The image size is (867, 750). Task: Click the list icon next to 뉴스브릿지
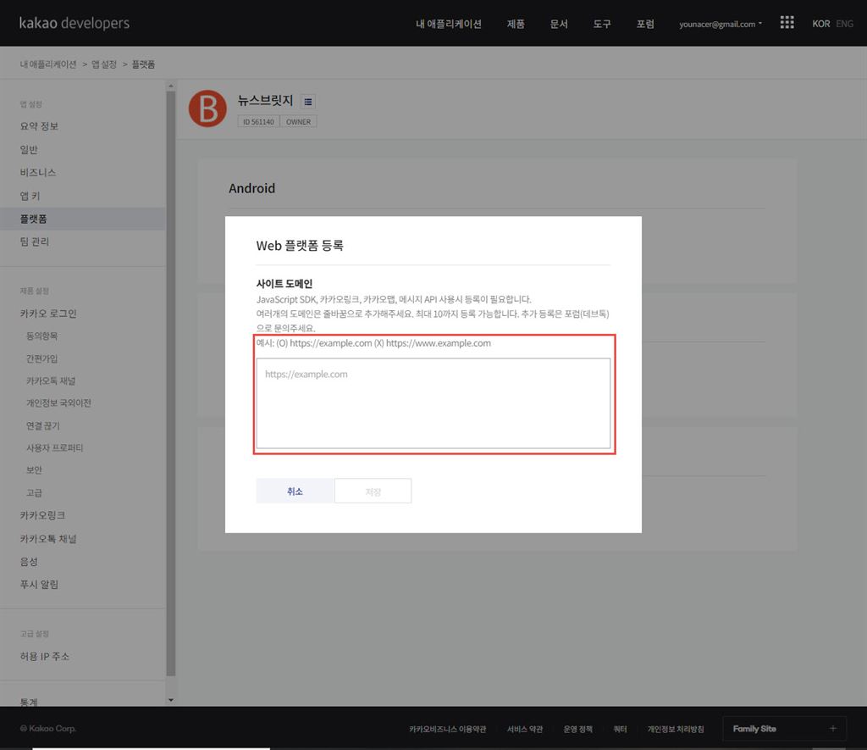pyautogui.click(x=308, y=102)
